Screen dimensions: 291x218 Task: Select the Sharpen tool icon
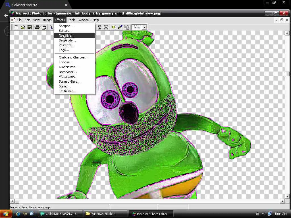106,27
